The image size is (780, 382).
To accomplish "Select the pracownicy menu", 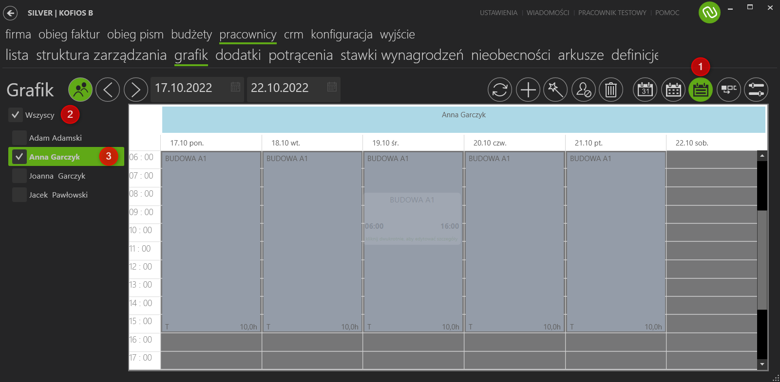I will click(x=248, y=35).
